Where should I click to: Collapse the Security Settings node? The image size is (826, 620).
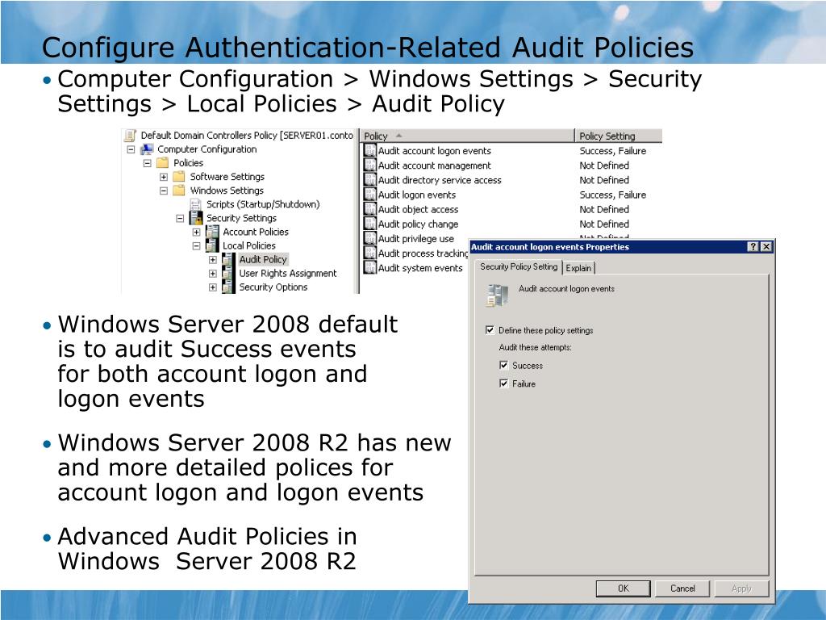coord(180,218)
